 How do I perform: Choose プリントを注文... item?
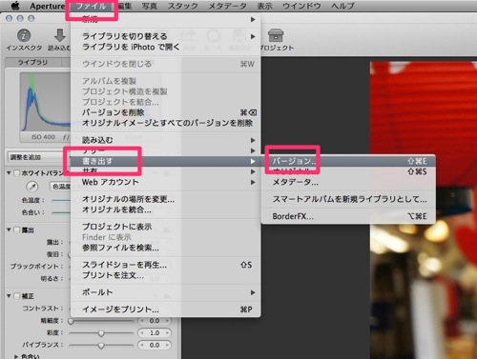click(x=165, y=275)
